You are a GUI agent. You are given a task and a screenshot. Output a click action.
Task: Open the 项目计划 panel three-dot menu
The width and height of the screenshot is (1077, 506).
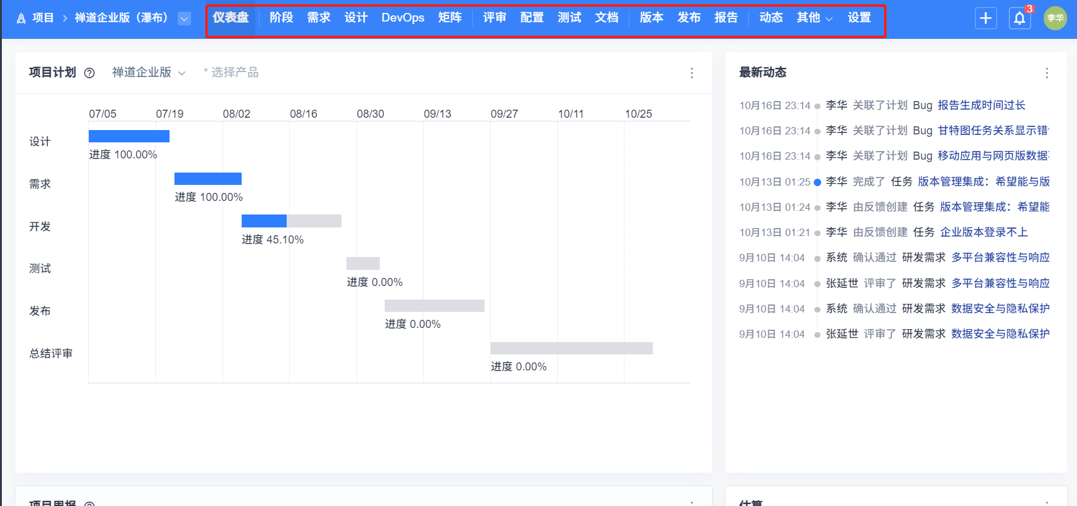point(692,73)
